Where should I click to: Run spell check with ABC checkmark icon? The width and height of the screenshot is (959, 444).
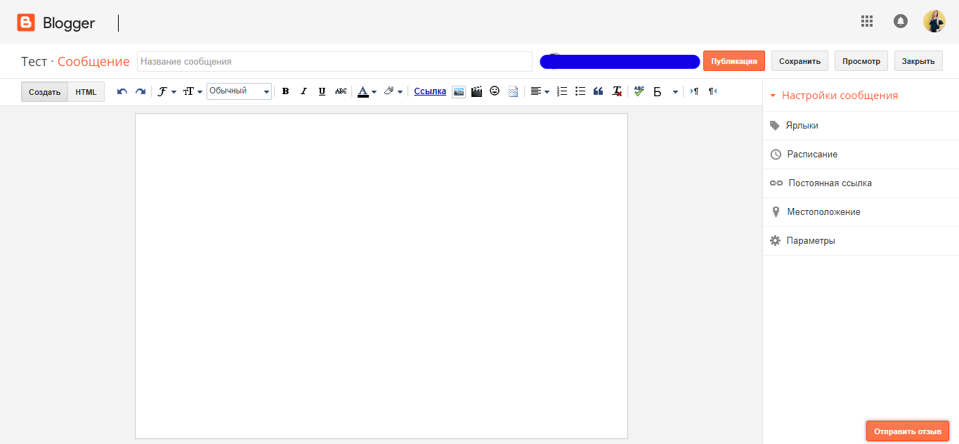coord(639,91)
